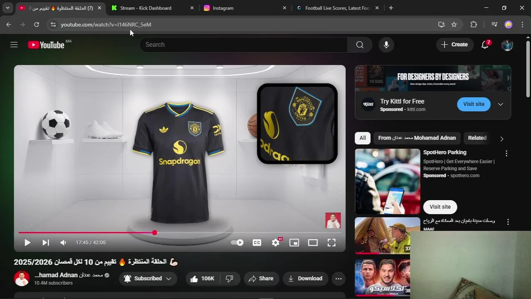Click the channel watermark in the video corner
Screen dimensions: 531x299
(333, 221)
